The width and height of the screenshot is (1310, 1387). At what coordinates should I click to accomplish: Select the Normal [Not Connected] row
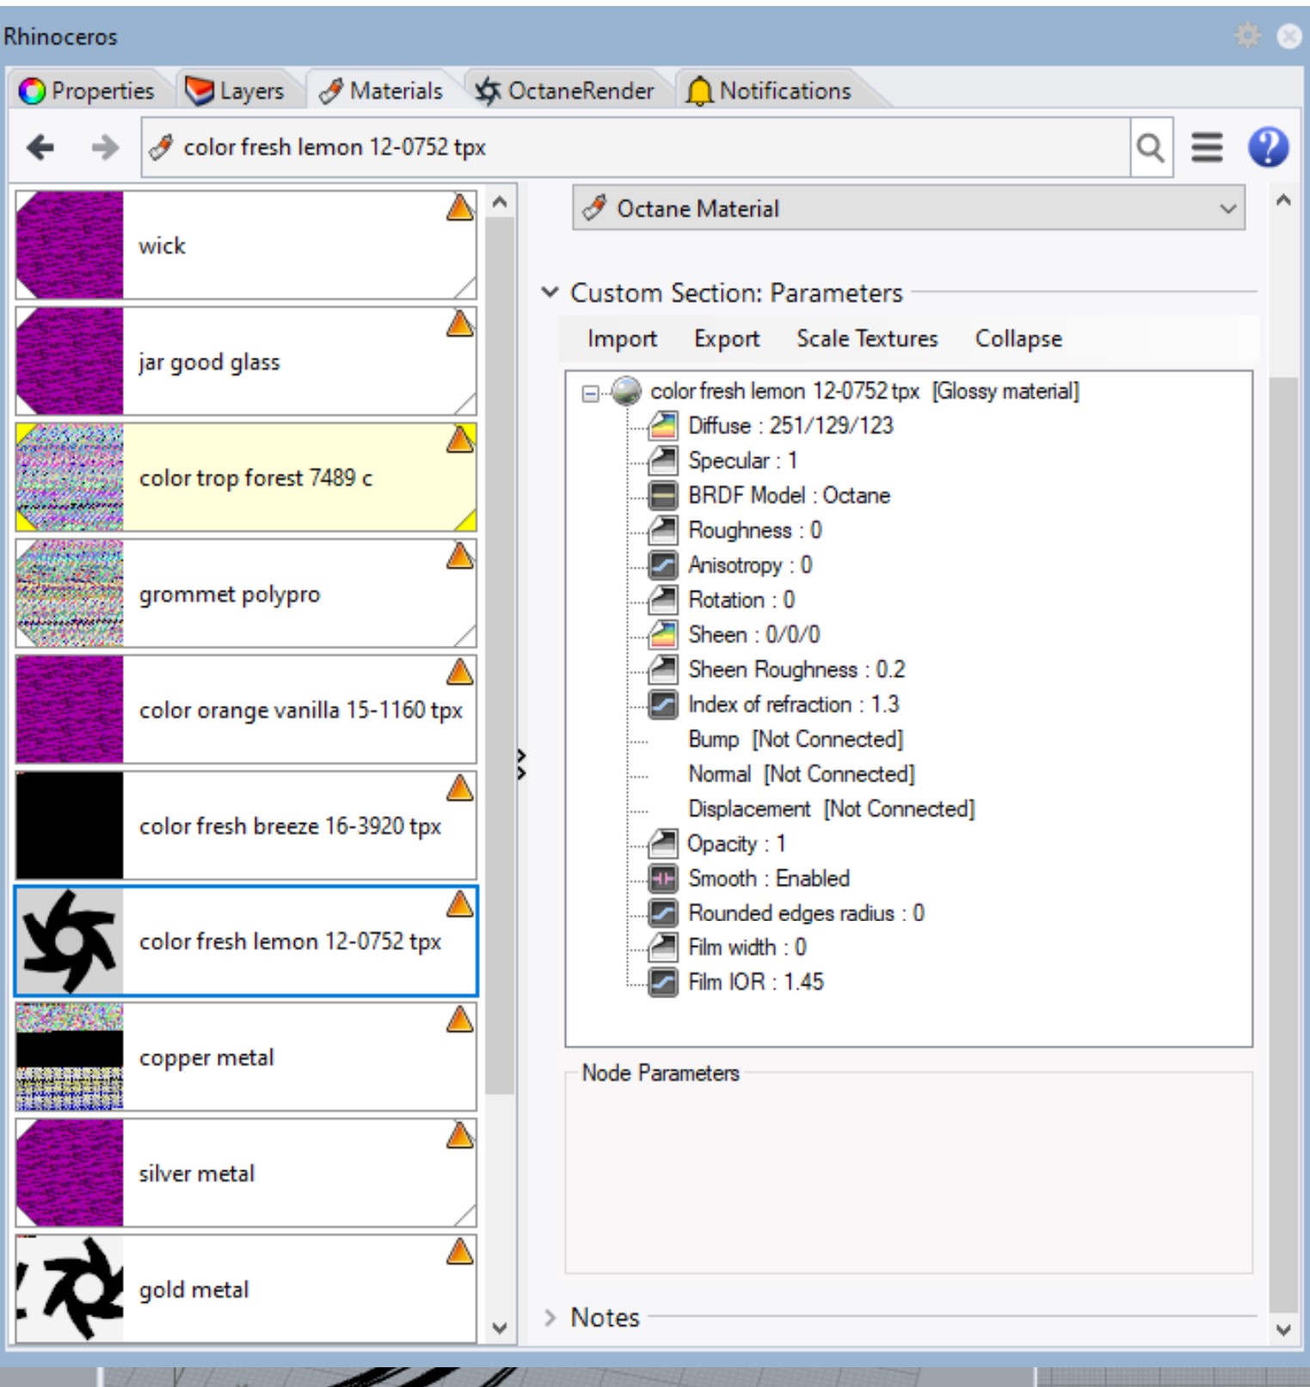pyautogui.click(x=801, y=774)
